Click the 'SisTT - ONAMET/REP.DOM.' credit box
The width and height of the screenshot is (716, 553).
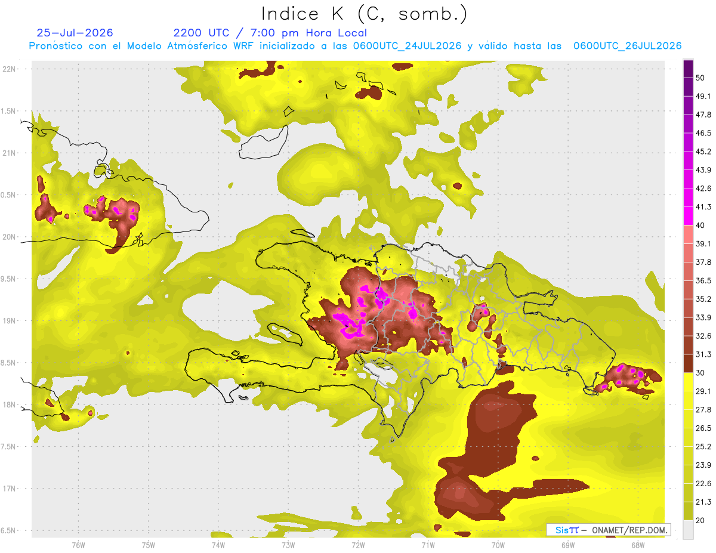point(609,530)
